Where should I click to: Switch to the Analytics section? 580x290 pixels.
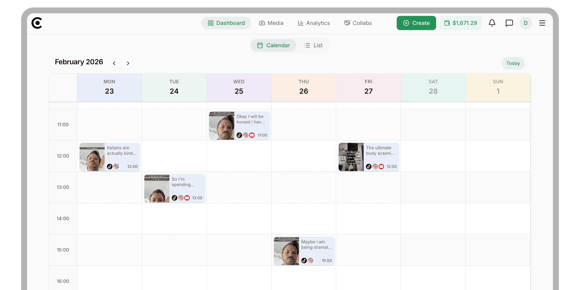pos(314,23)
